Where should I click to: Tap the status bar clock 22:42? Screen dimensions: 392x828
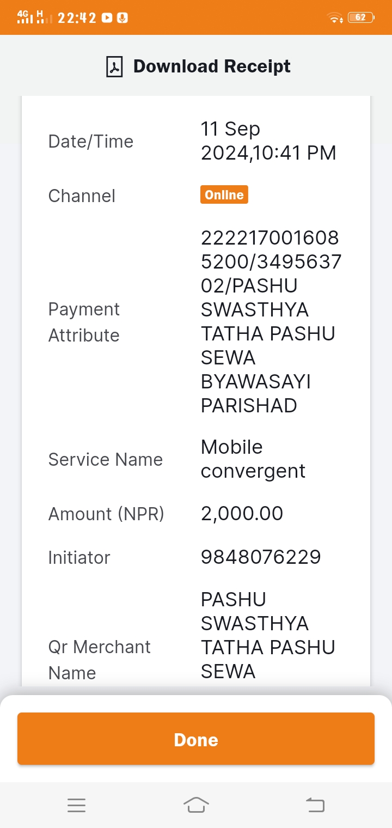(77, 17)
